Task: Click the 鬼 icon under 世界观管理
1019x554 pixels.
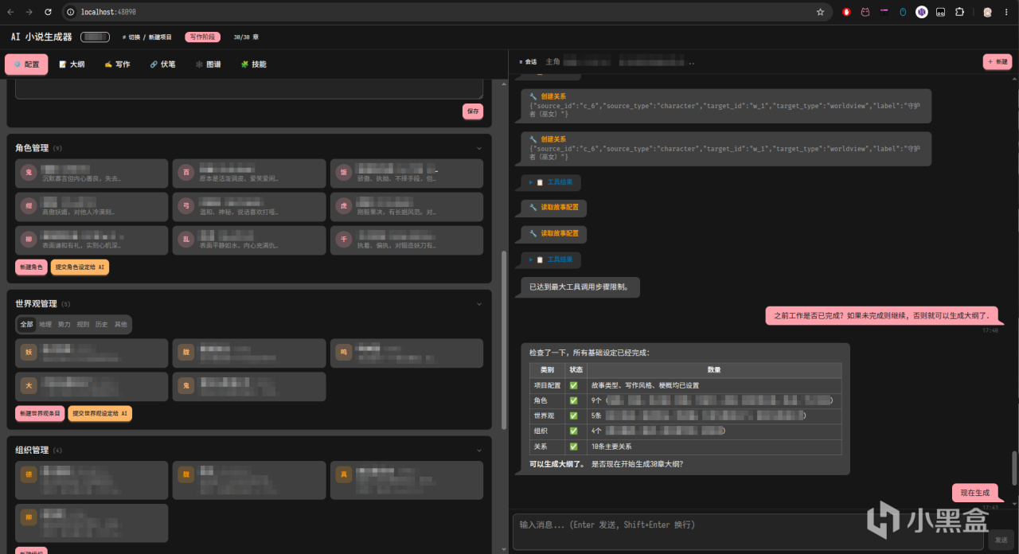Action: 186,386
